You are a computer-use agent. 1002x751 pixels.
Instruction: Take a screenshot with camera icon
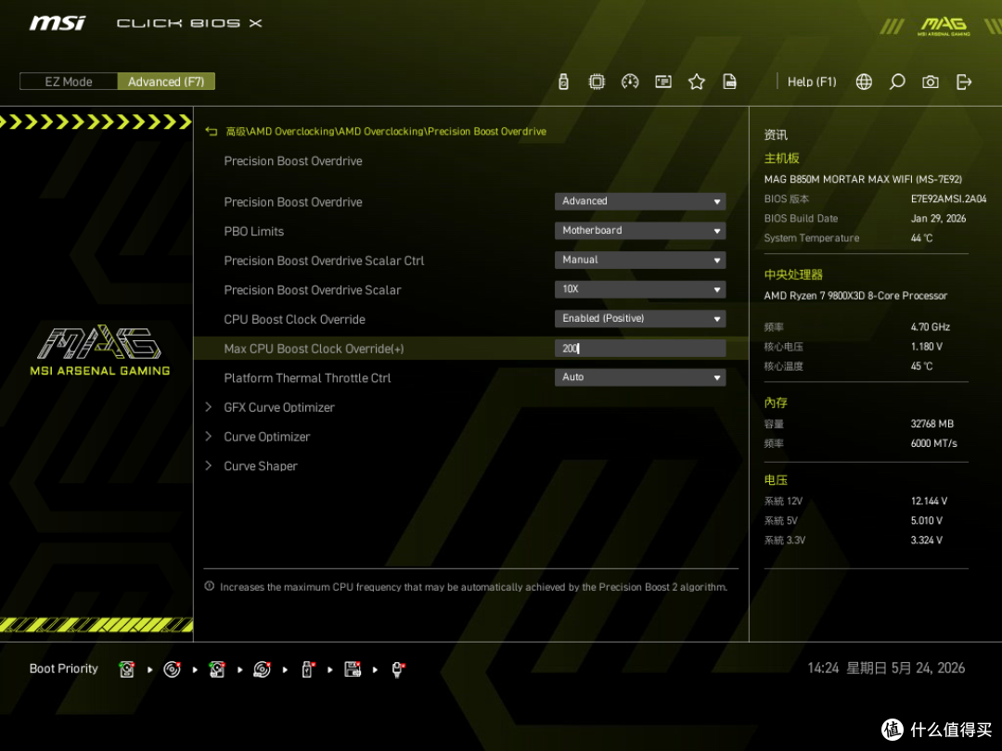click(931, 82)
